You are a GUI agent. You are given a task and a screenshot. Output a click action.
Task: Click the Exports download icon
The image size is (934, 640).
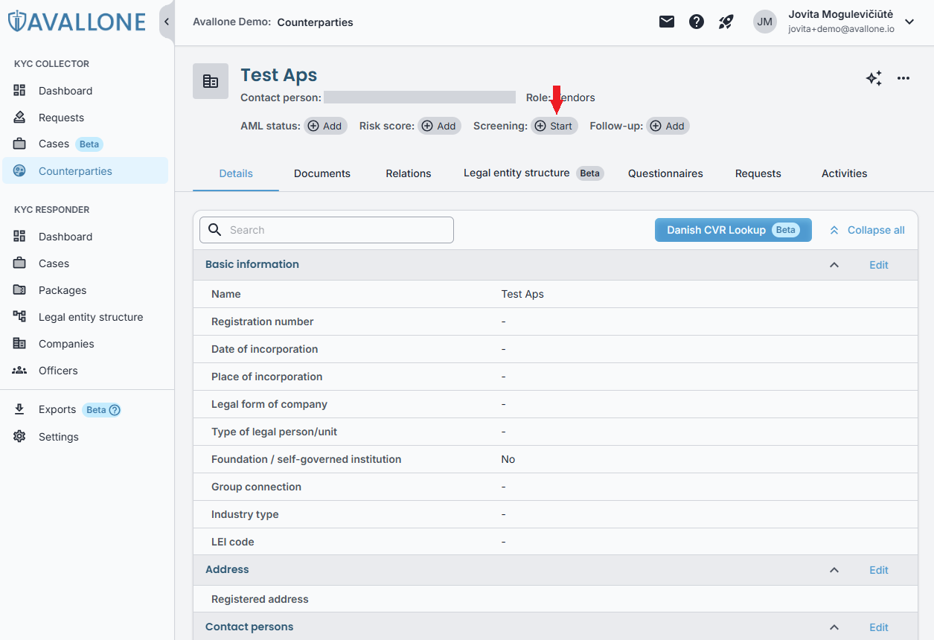pyautogui.click(x=20, y=409)
